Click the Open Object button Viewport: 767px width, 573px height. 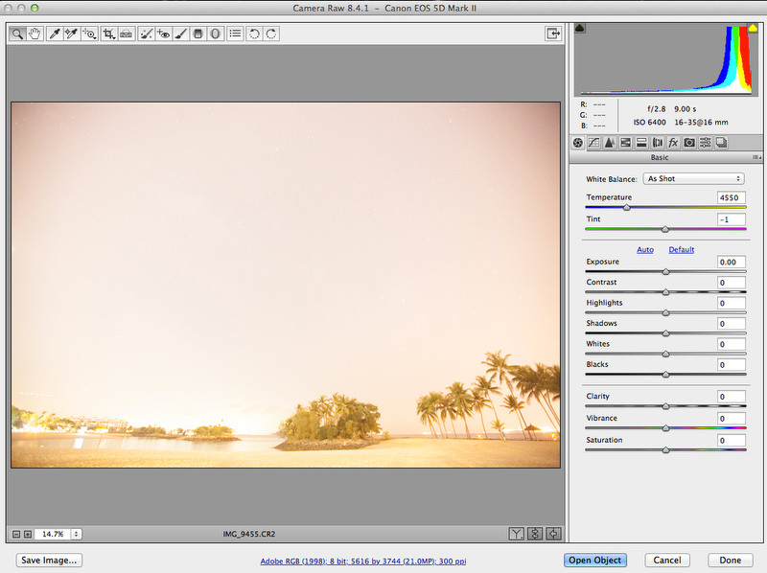pyautogui.click(x=594, y=561)
